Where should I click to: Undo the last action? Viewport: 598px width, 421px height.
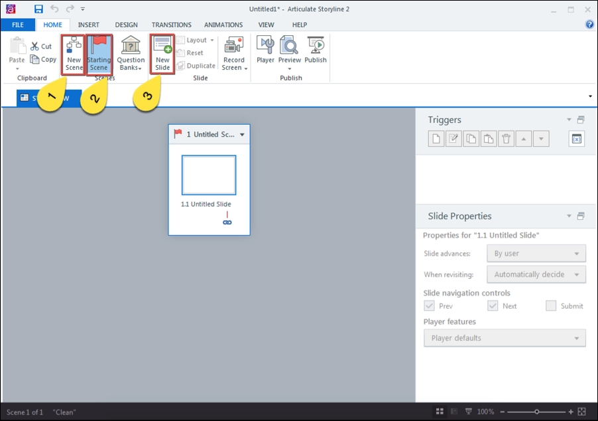tap(54, 9)
